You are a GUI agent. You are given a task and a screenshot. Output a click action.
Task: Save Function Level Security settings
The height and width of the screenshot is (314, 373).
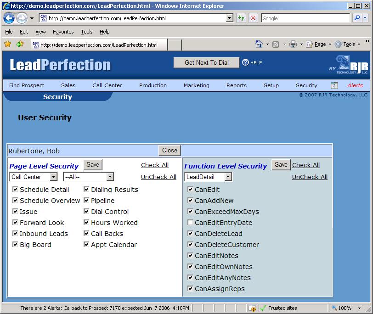[x=281, y=164]
